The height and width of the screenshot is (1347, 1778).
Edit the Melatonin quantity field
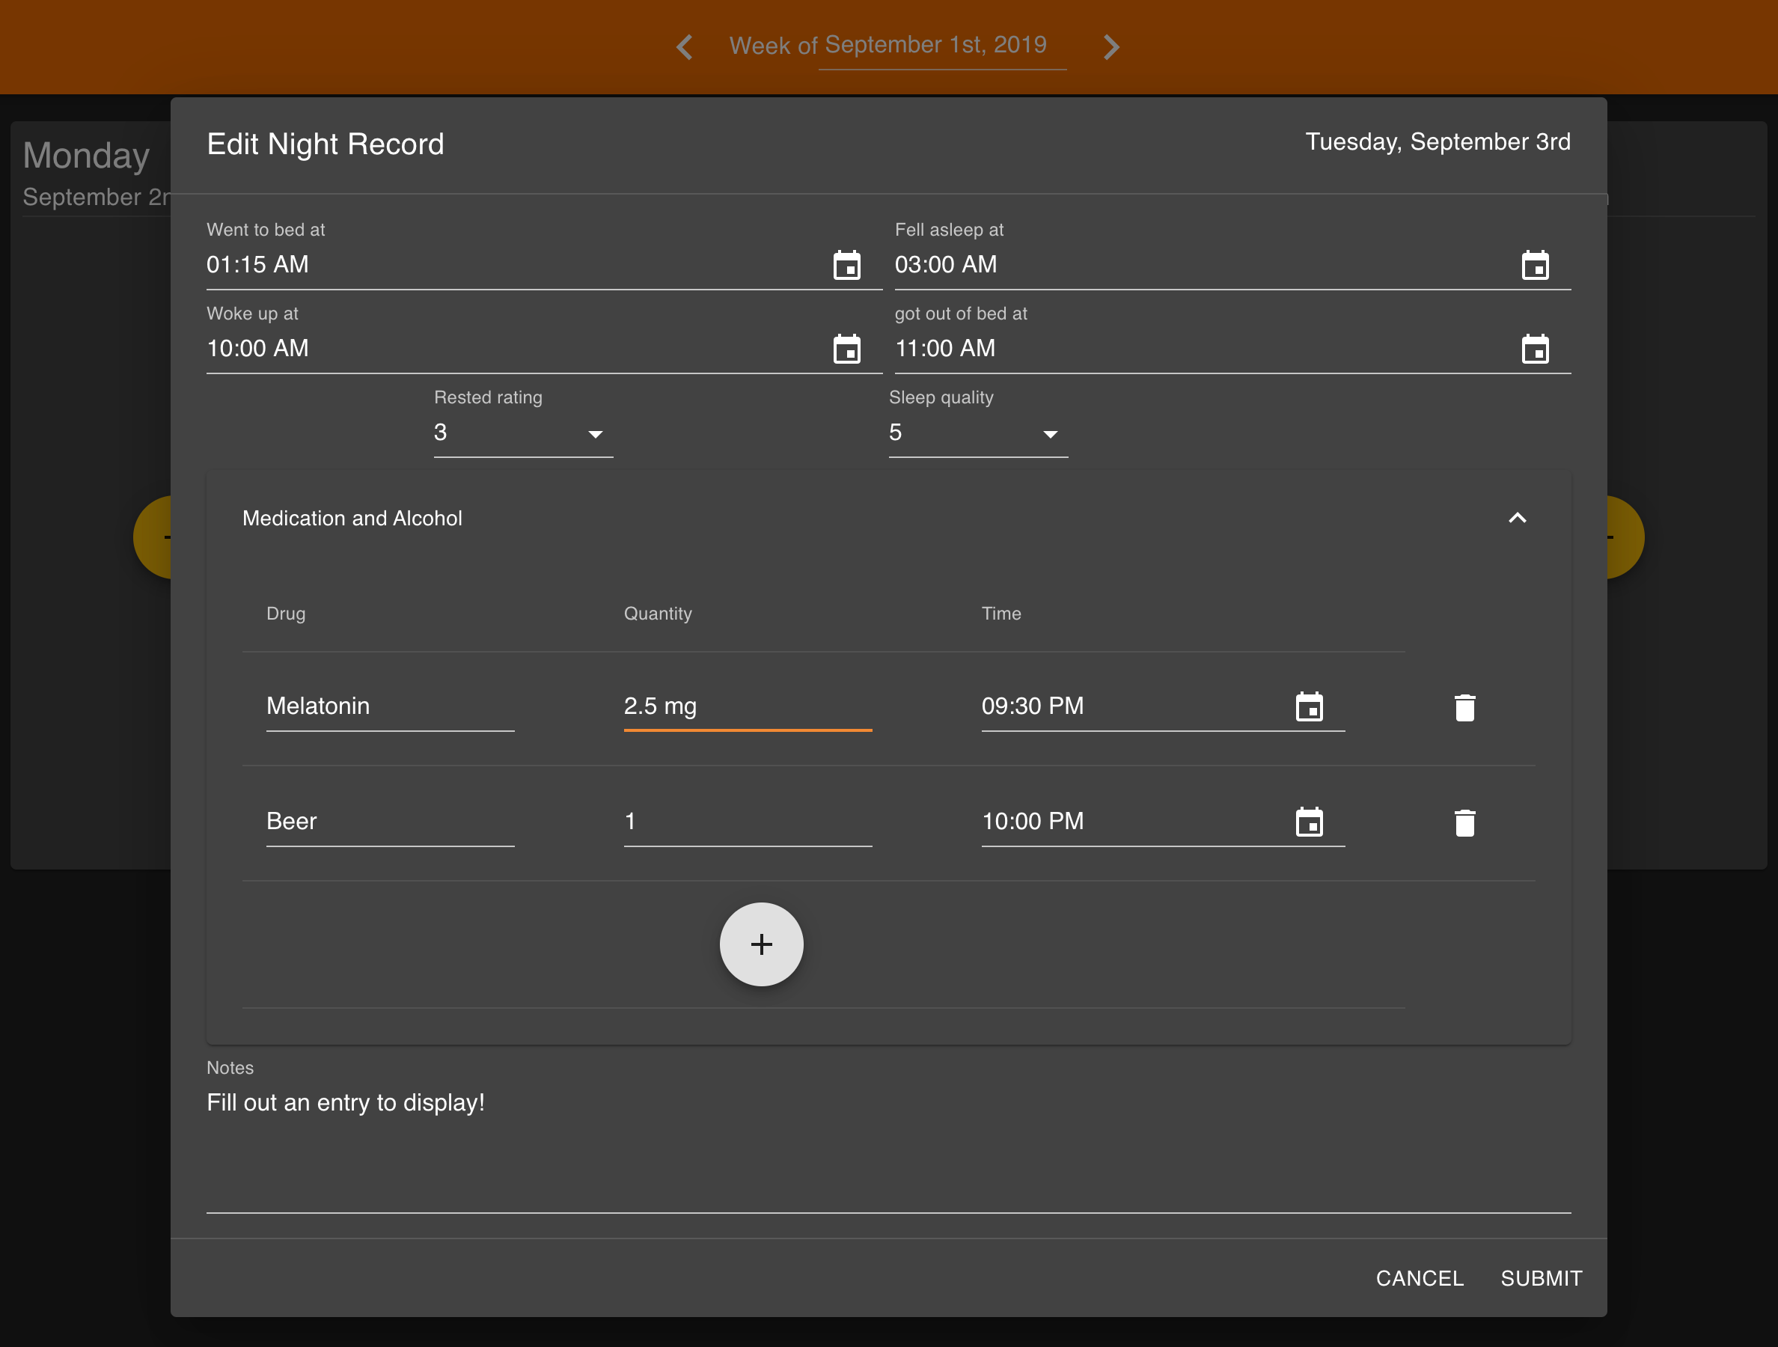click(748, 706)
